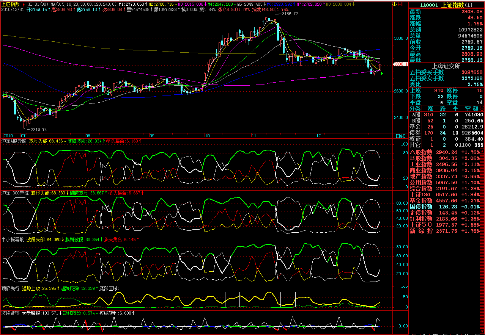485x335 pixels.
Task: Click the 今开 row showing 2759.16
Action: click(x=447, y=48)
